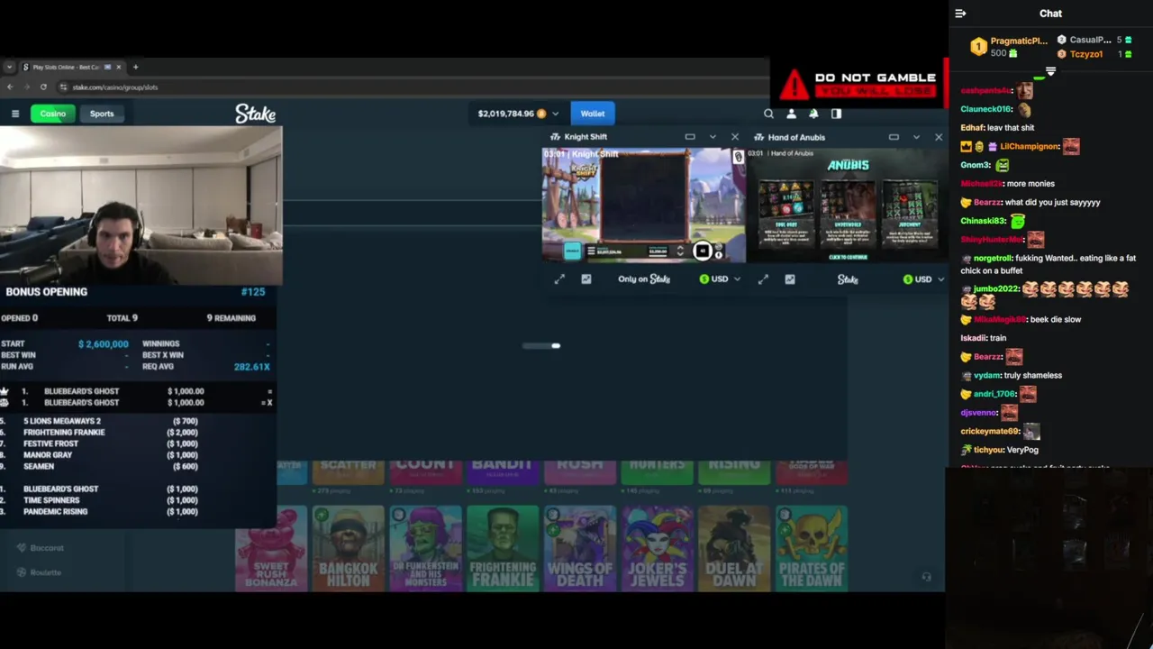Collapse the chat panel icon

click(960, 14)
